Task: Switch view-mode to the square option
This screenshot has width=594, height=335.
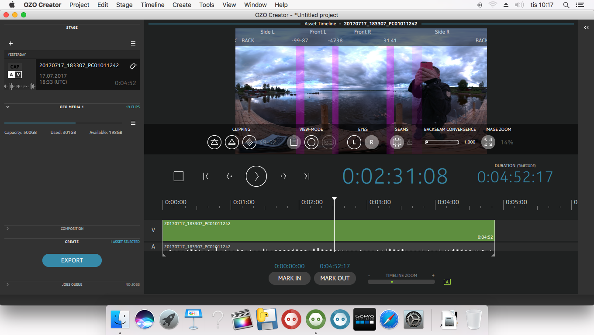Action: click(x=294, y=142)
